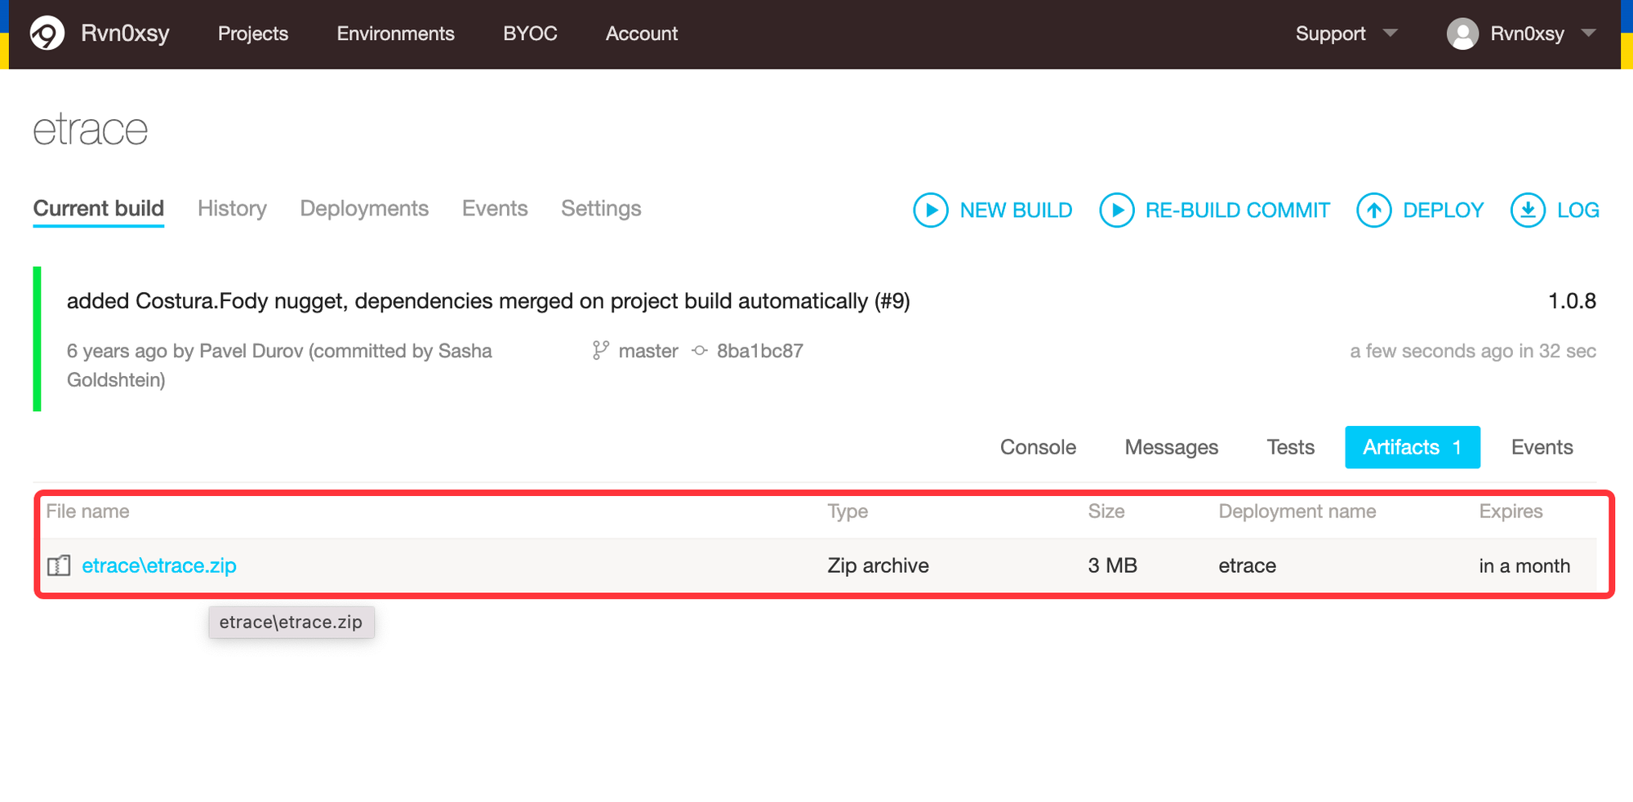Click the Re-build Commit play icon
Viewport: 1633px width, 802px height.
coord(1116,210)
